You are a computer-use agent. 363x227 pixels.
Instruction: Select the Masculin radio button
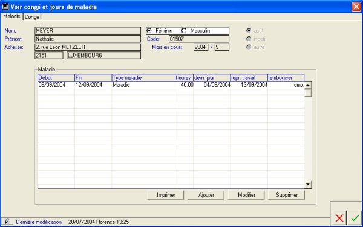tap(184, 31)
